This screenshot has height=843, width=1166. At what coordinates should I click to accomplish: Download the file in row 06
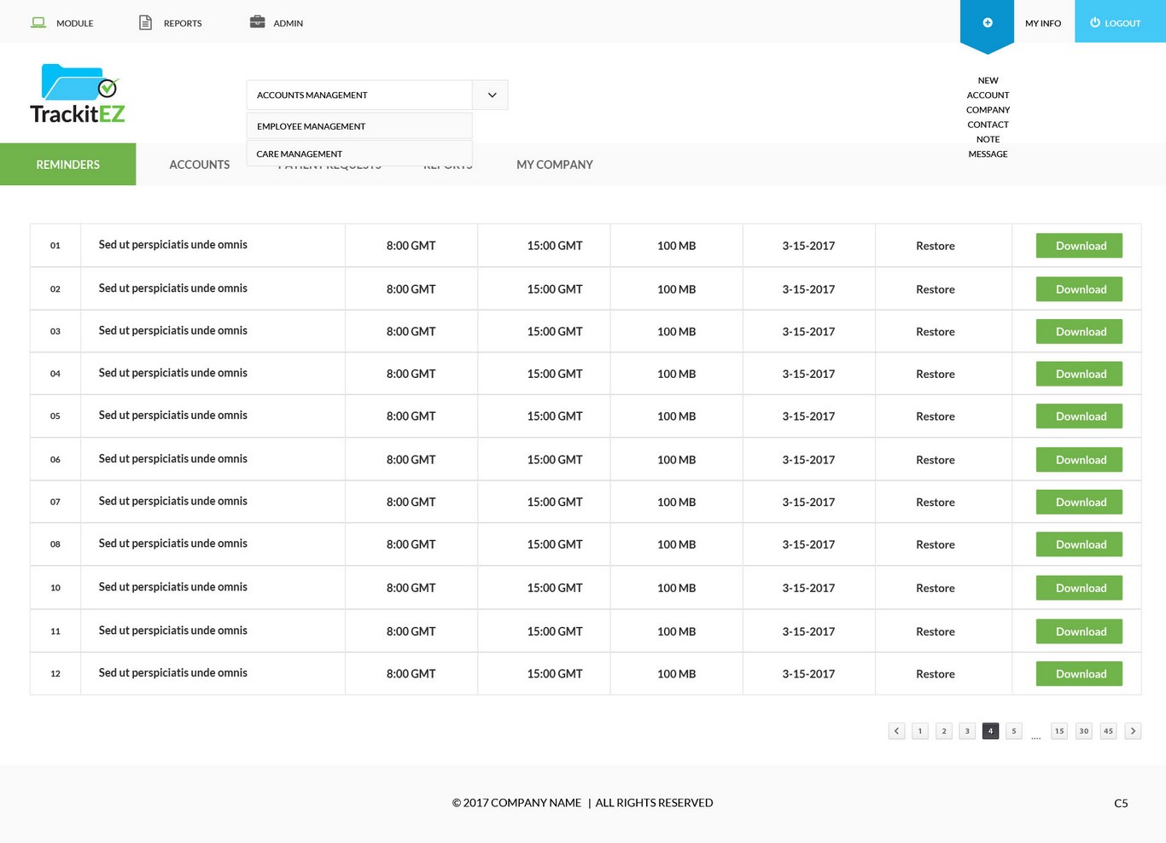(x=1079, y=460)
